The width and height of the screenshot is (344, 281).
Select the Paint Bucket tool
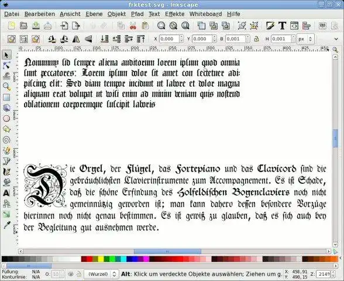click(x=6, y=182)
